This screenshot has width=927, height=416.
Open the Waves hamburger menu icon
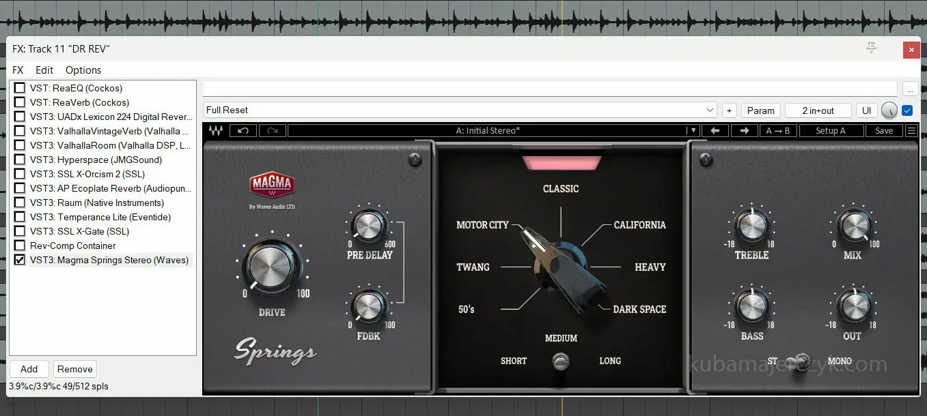(x=911, y=131)
